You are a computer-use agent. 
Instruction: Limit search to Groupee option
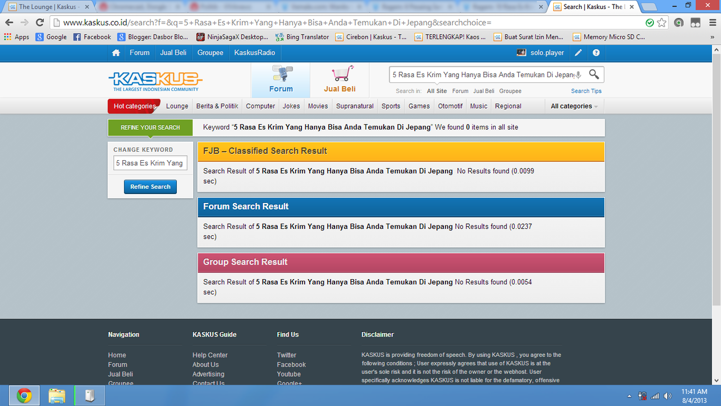tap(510, 91)
